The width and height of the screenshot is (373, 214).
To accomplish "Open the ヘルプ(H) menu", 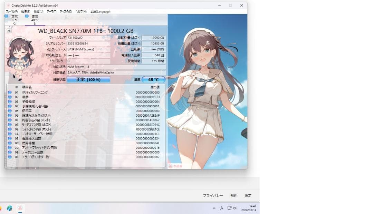I will point(81,11).
